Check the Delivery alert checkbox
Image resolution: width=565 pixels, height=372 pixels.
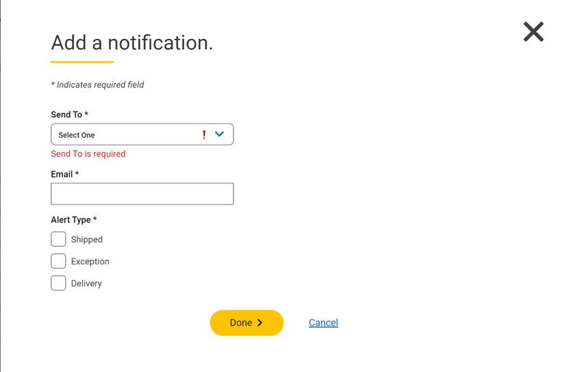tap(58, 283)
